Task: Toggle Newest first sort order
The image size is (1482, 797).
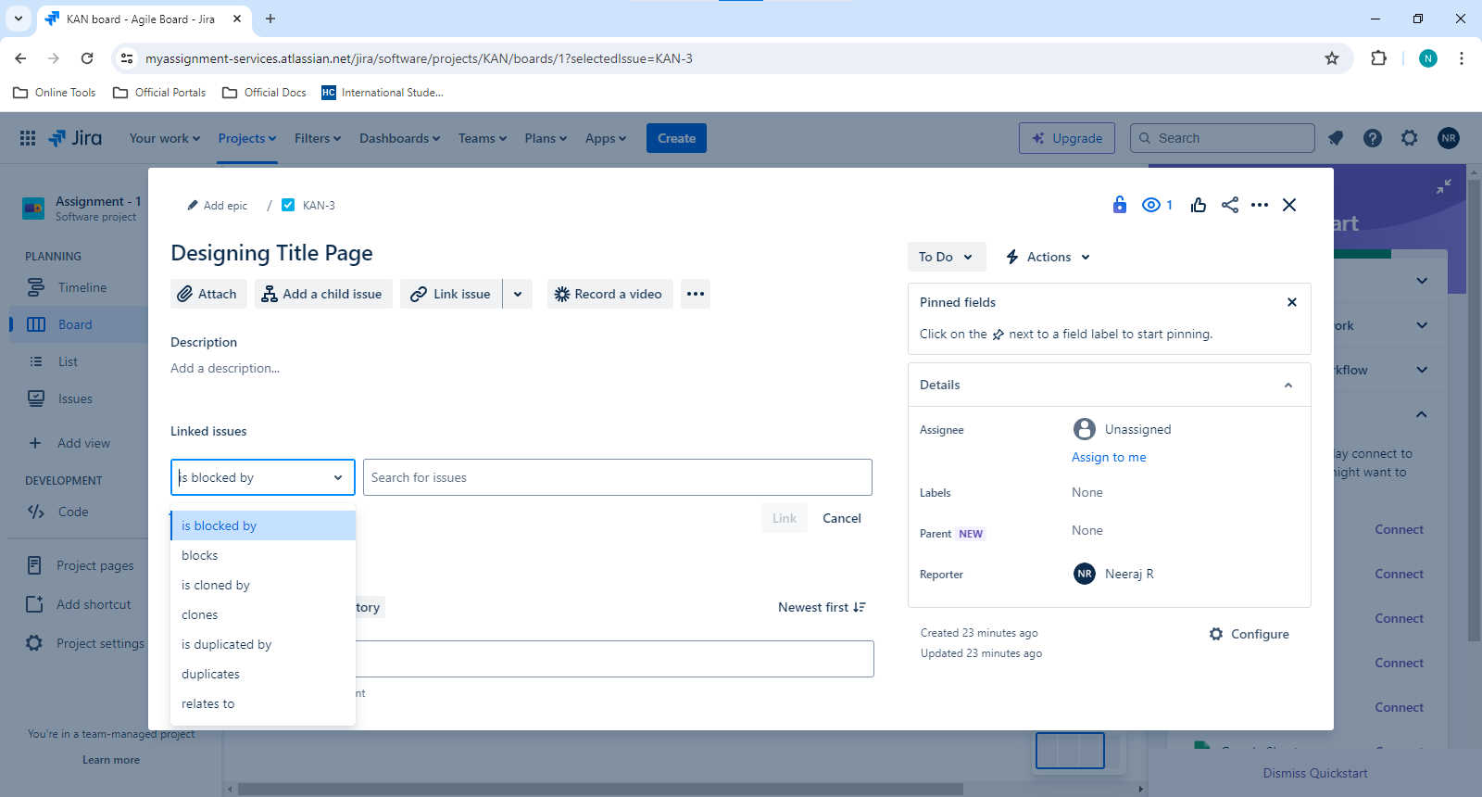Action: (823, 607)
